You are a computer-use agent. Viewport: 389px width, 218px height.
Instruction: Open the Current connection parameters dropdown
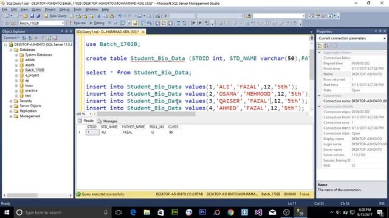(384, 38)
